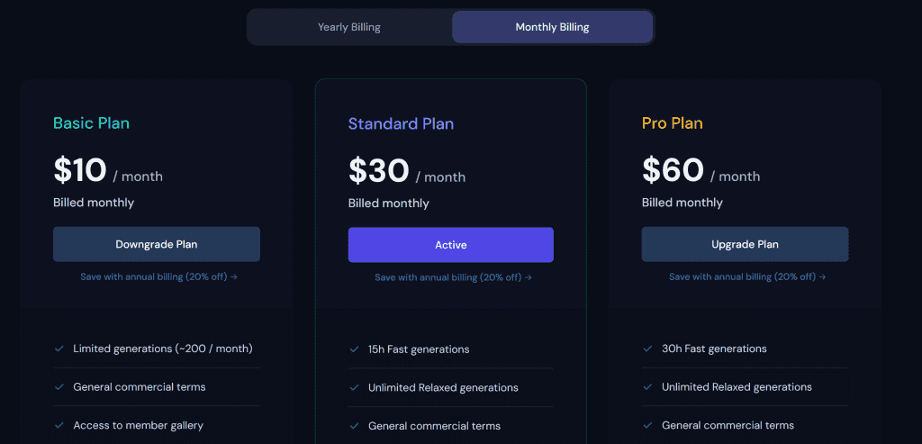This screenshot has width=922, height=444.
Task: Select the Monthly Billing option
Action: coord(552,27)
